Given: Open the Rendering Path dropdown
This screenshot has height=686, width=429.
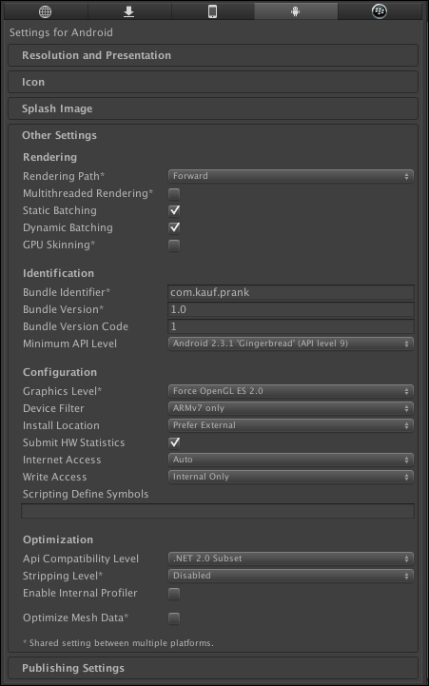Looking at the screenshot, I should point(291,176).
